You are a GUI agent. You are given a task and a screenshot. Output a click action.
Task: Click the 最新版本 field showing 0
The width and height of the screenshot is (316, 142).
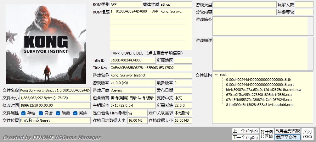[x=183, y=83]
